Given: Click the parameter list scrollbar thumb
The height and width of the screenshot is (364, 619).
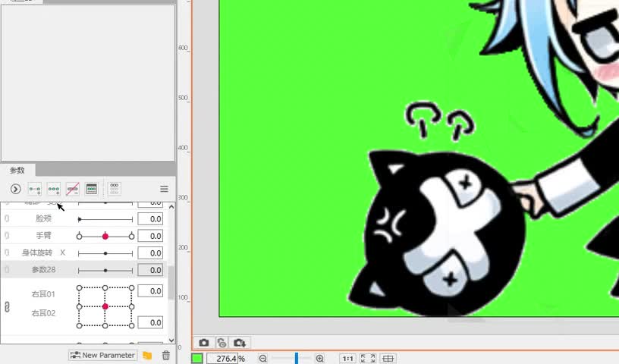Looking at the screenshot, I should pos(171,283).
